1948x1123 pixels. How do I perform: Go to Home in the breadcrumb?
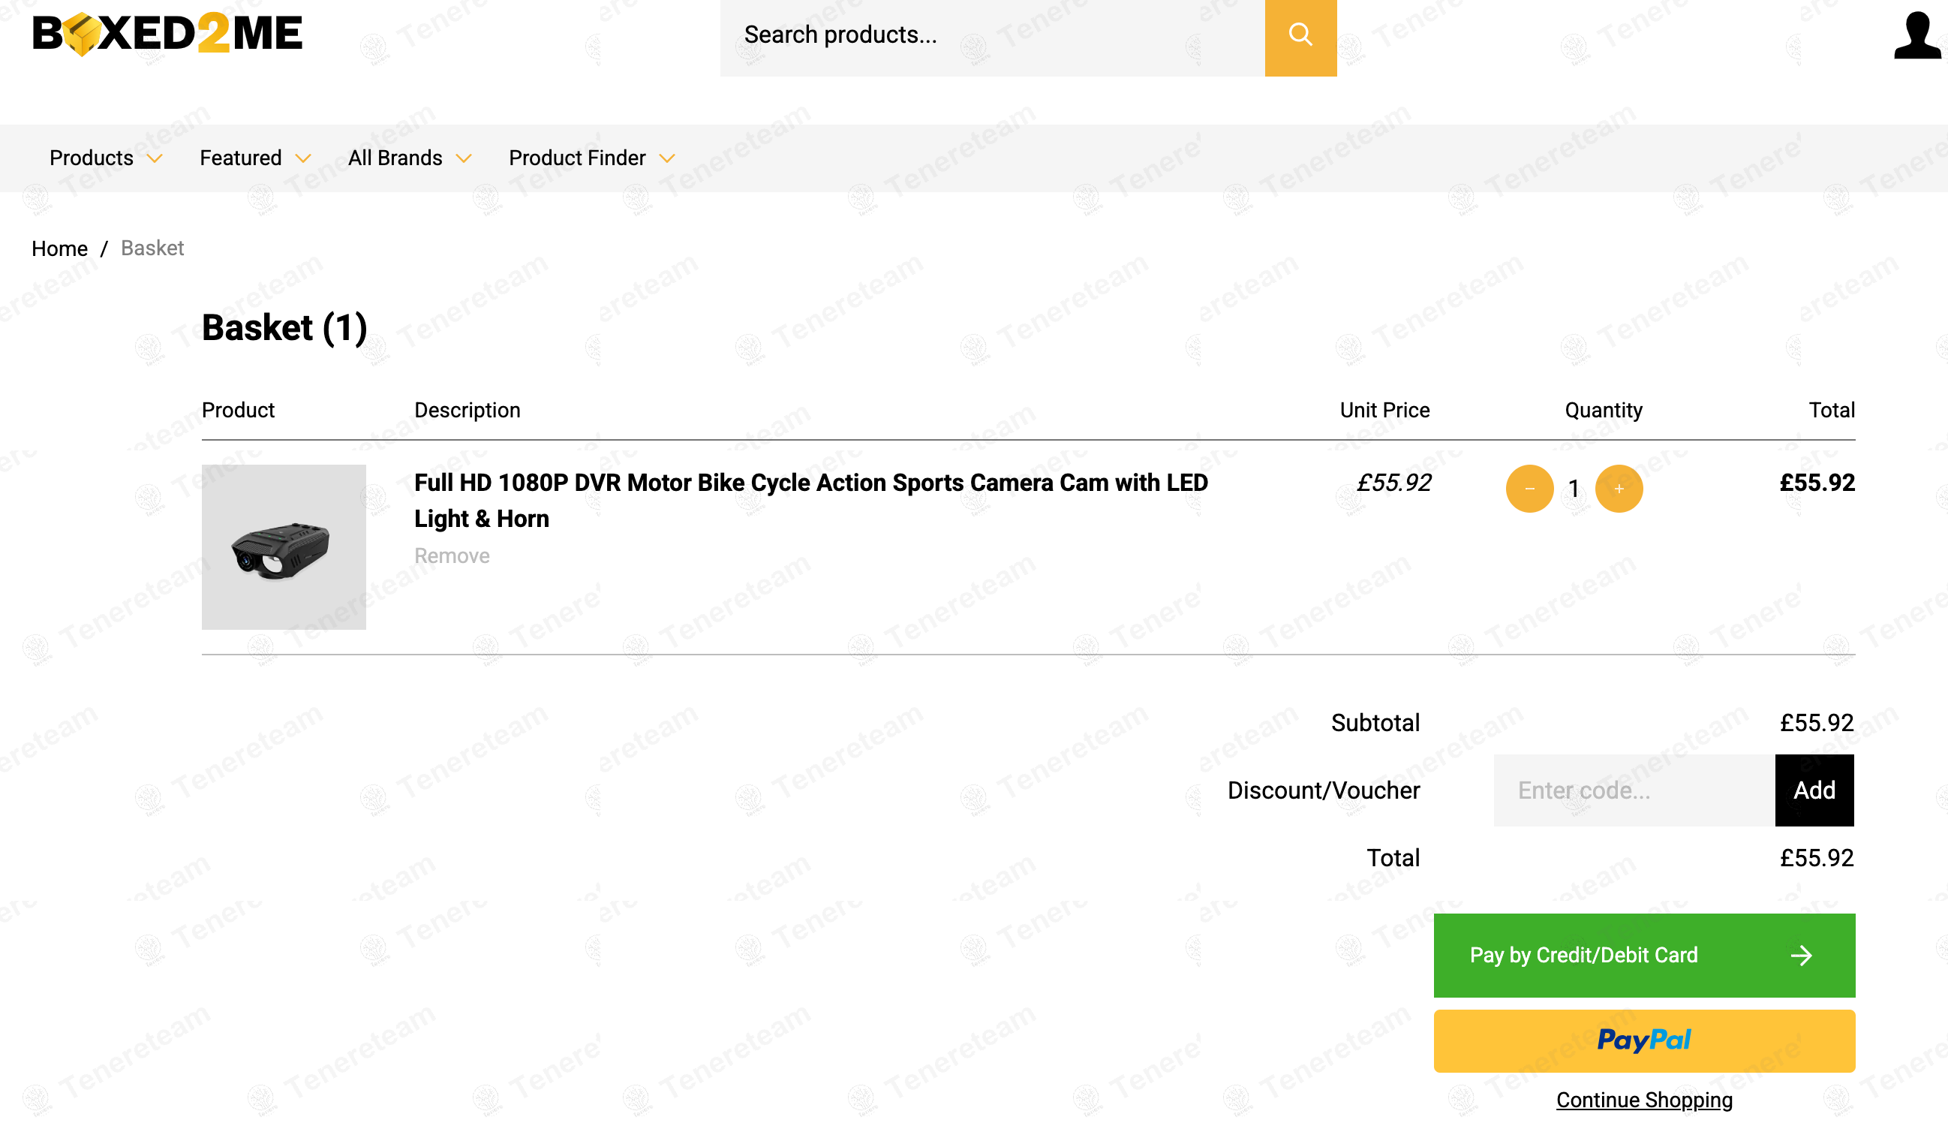pos(59,248)
